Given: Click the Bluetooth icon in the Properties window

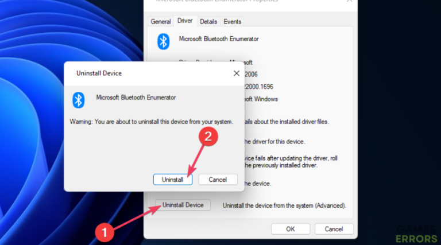Looking at the screenshot, I should [x=164, y=41].
